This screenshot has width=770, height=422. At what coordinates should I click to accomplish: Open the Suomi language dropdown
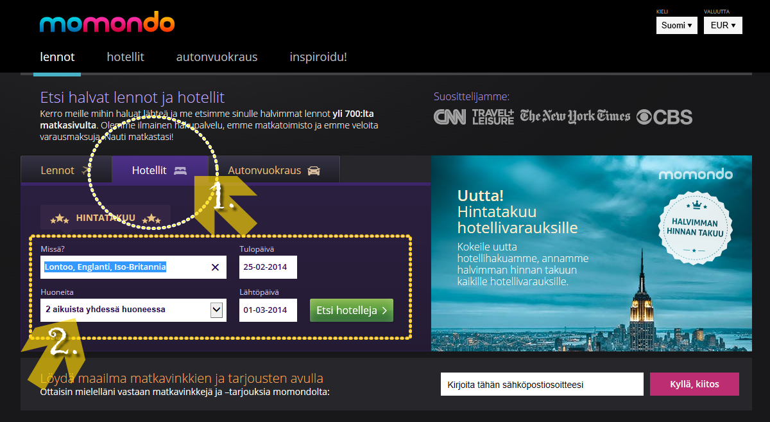pyautogui.click(x=677, y=25)
